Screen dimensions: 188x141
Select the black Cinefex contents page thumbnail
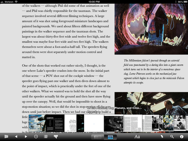pos(55,123)
